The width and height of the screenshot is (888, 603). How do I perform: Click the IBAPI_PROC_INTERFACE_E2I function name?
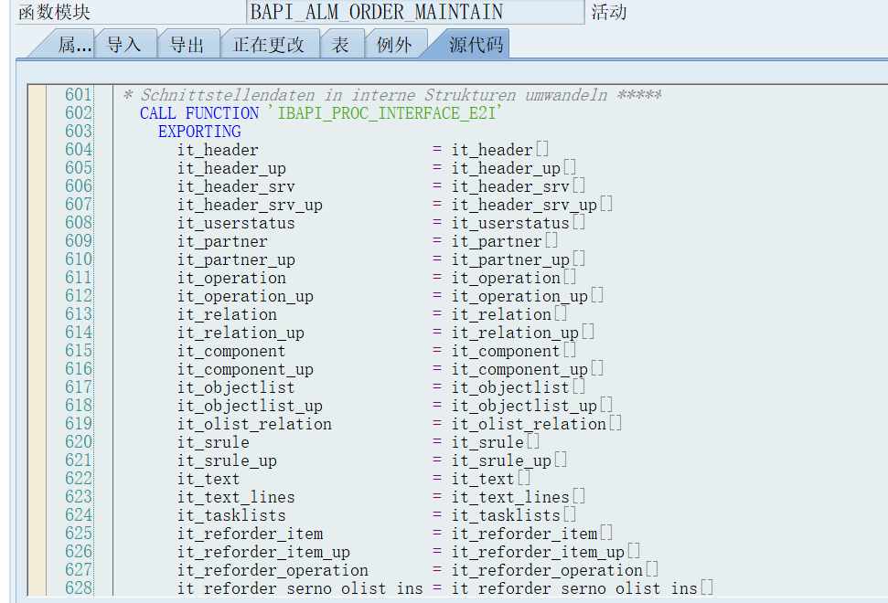[386, 113]
